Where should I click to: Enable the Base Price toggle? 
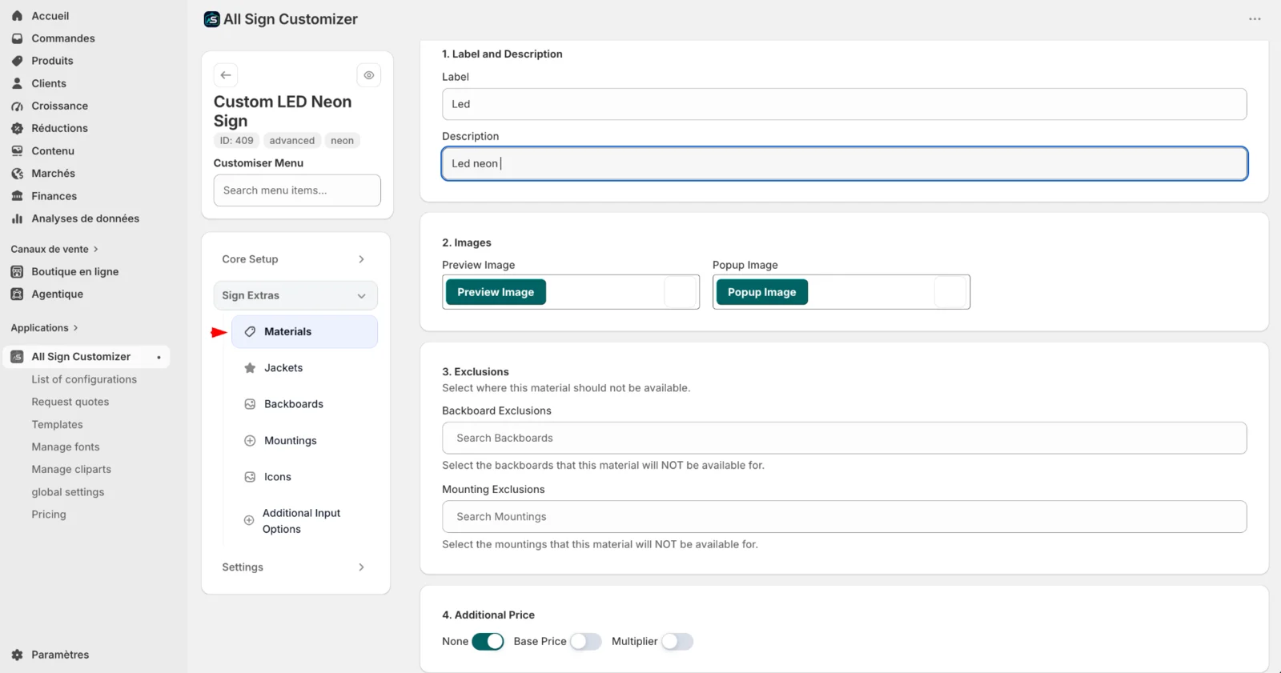coord(585,642)
